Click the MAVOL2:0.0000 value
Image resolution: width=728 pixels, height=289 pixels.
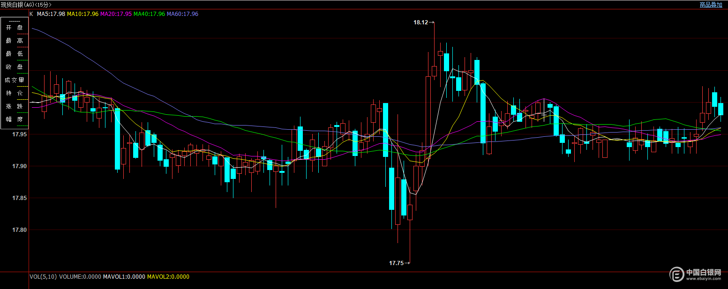(x=168, y=277)
